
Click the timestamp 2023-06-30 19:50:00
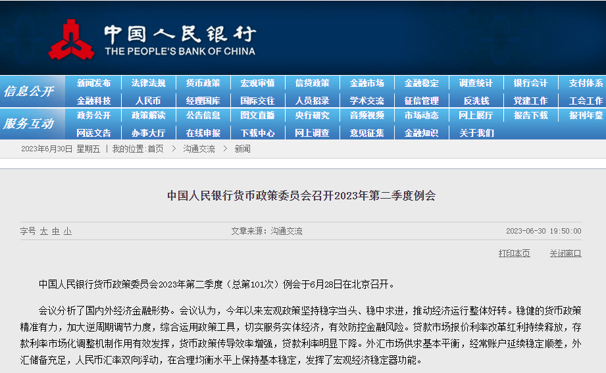click(x=543, y=231)
